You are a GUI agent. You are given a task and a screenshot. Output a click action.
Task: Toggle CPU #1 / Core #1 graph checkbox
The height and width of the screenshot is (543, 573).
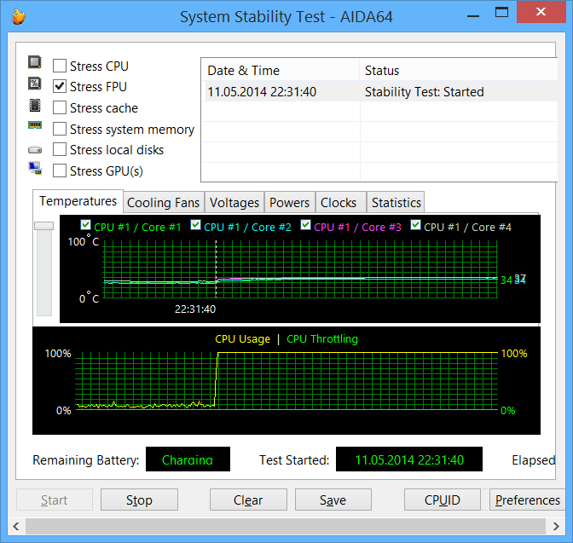click(85, 225)
